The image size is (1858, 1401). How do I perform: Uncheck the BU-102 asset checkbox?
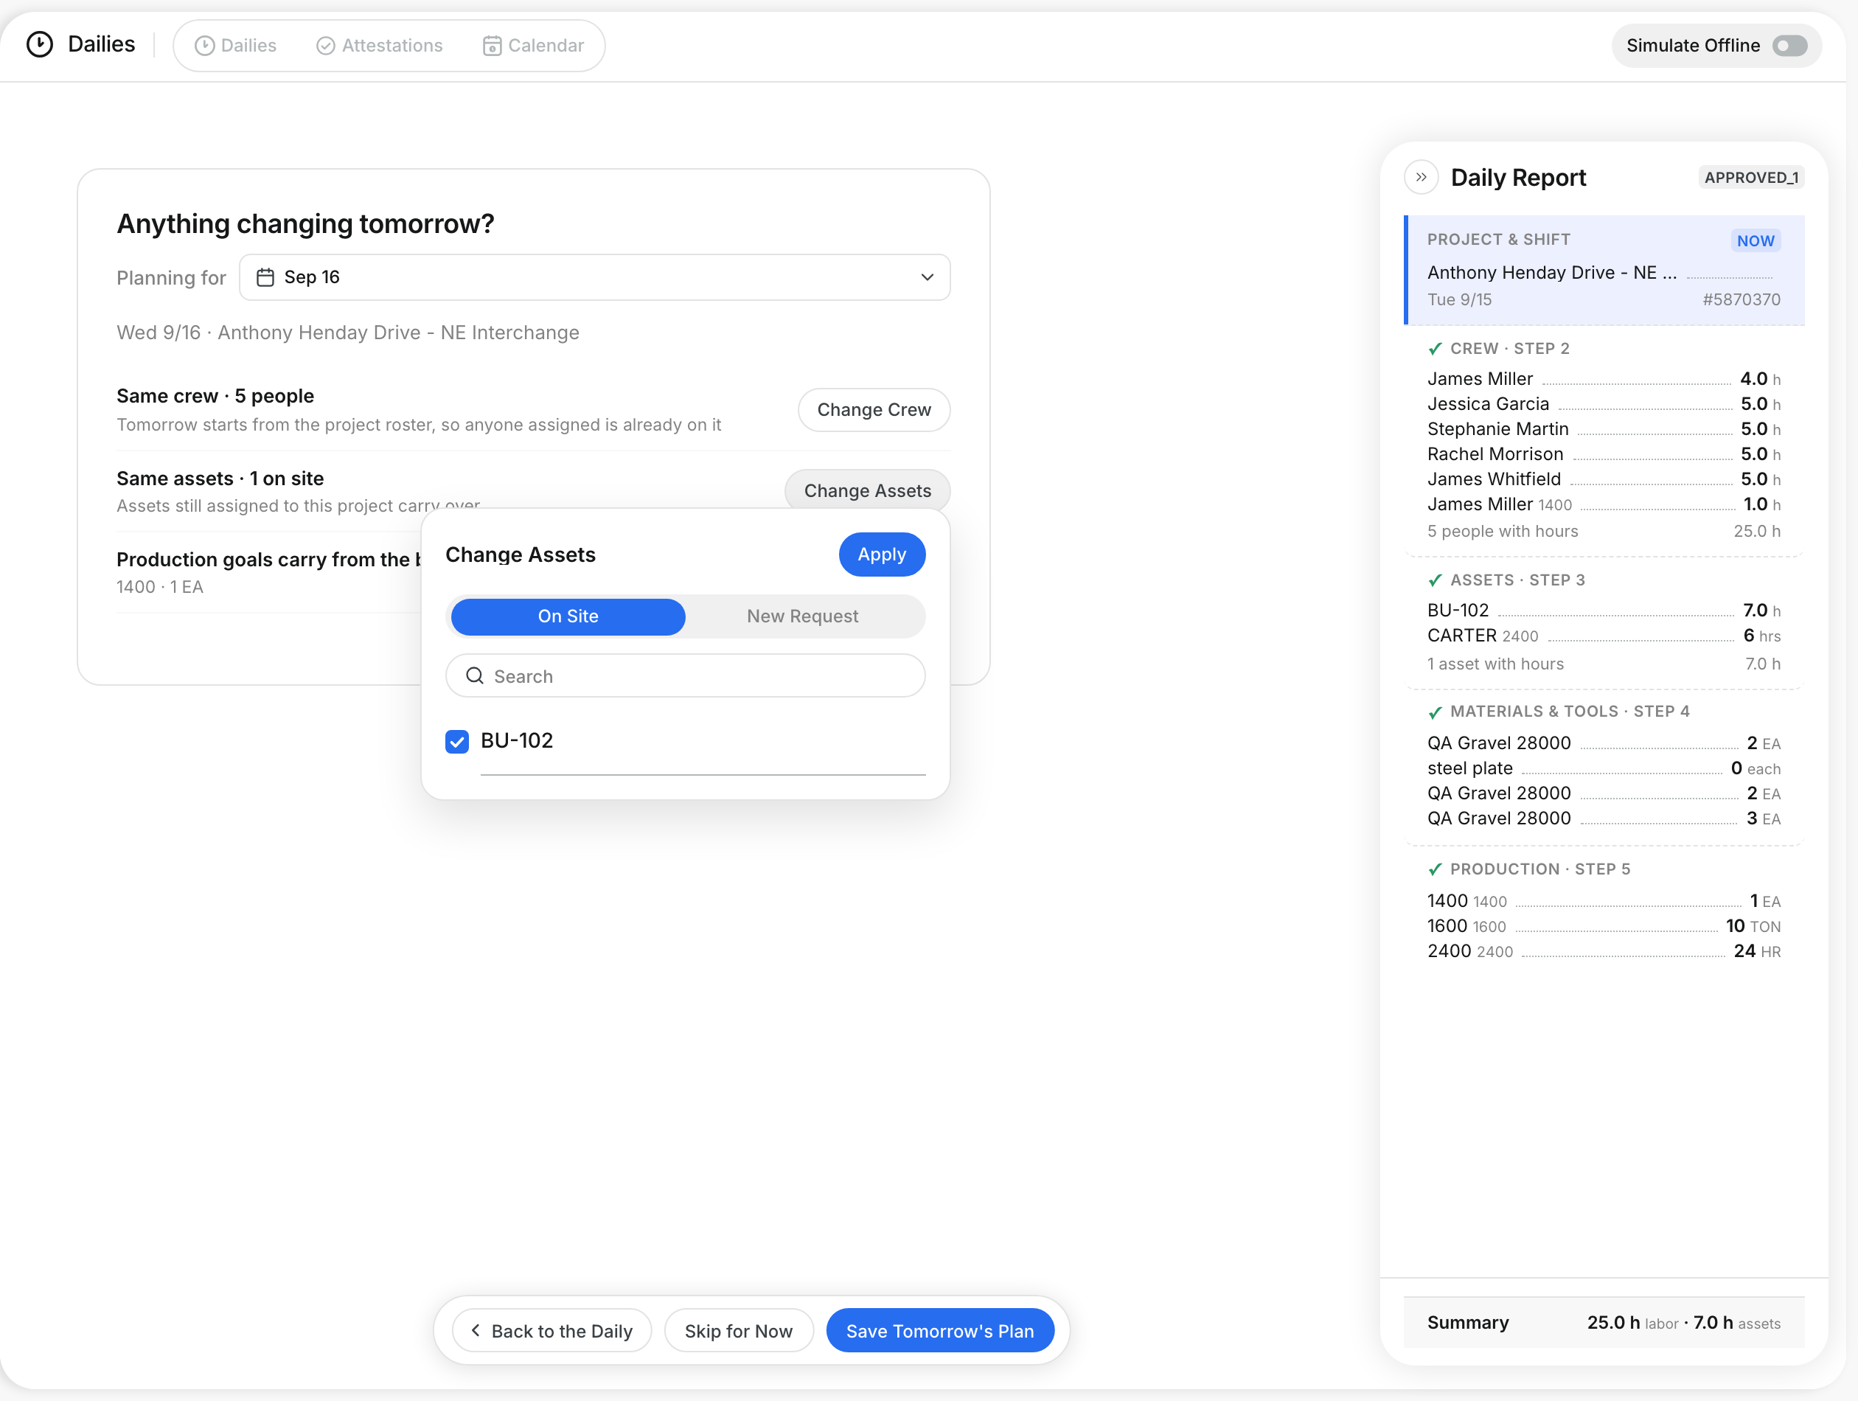457,742
